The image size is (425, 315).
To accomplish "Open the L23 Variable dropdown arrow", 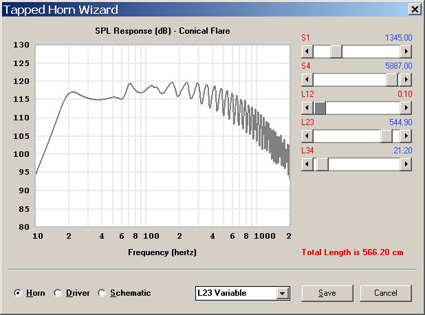I will (x=283, y=293).
